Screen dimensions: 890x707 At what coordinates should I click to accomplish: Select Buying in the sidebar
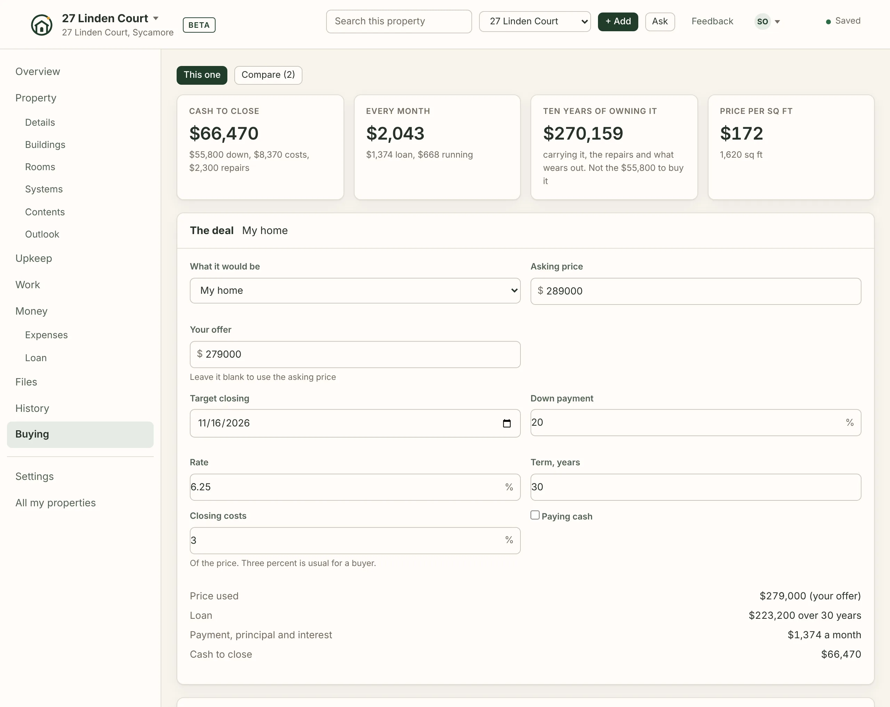pyautogui.click(x=80, y=434)
